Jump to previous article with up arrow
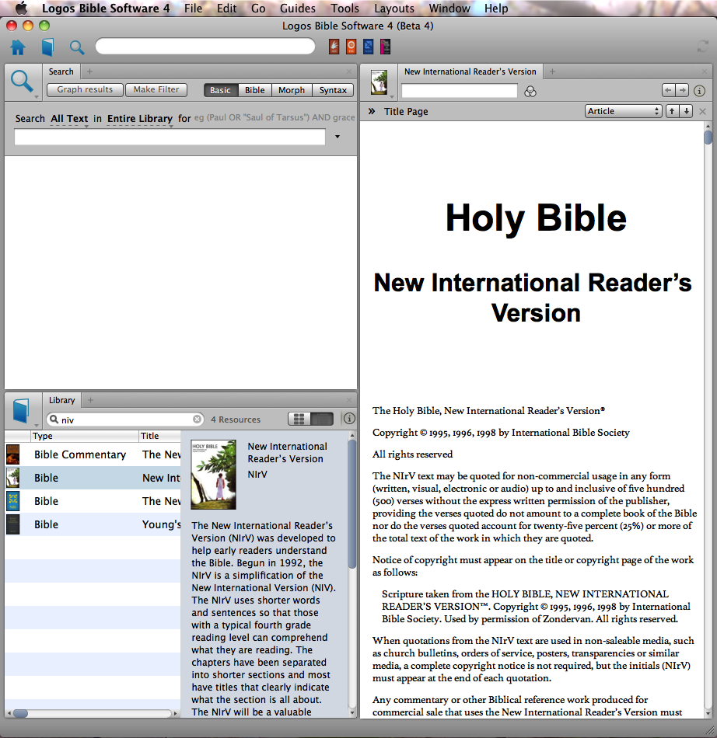Screen dimensions: 717x738 [x=672, y=111]
